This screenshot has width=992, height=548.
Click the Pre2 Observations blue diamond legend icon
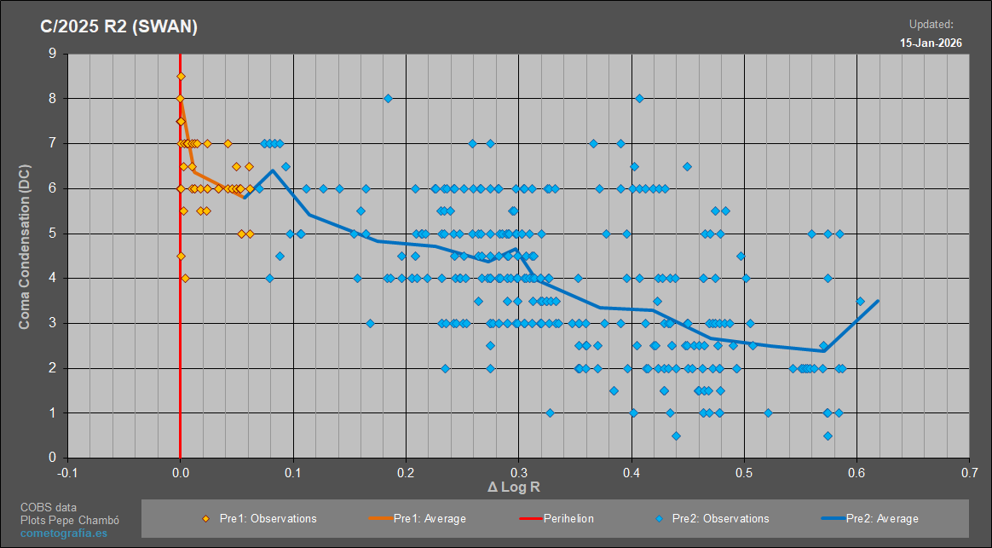coord(659,519)
